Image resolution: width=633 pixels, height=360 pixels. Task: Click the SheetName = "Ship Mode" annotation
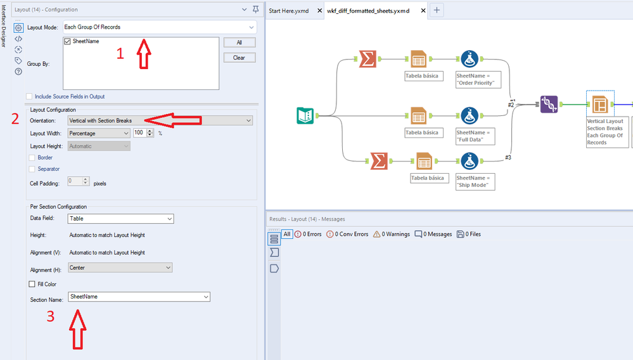475,182
